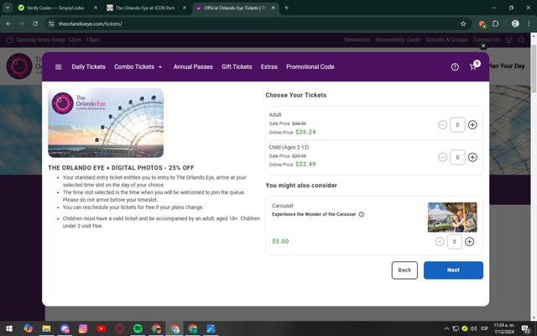This screenshot has height=336, width=537.
Task: Click the site search magnifier icon
Action: (x=521, y=40)
